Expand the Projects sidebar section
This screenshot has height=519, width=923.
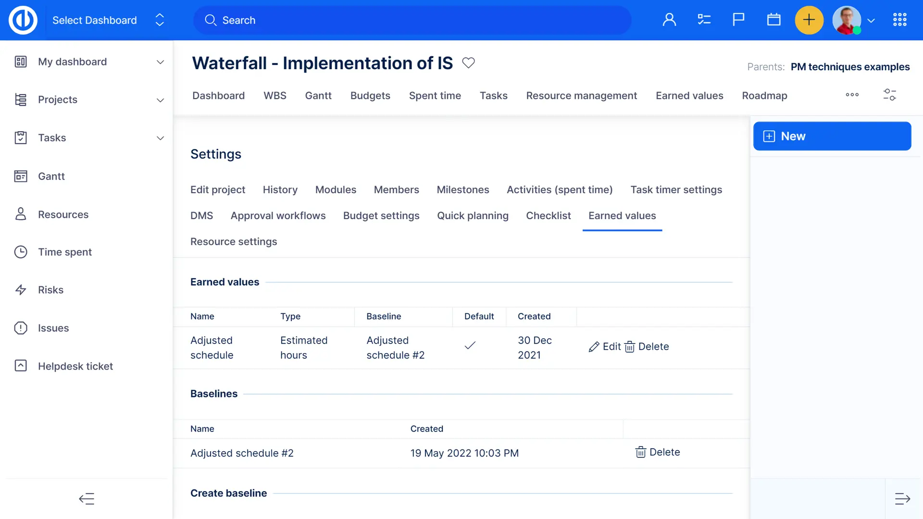[x=160, y=100]
